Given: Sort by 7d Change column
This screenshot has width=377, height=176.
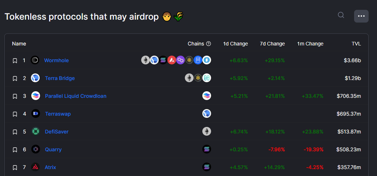Looking at the screenshot, I should [273, 44].
